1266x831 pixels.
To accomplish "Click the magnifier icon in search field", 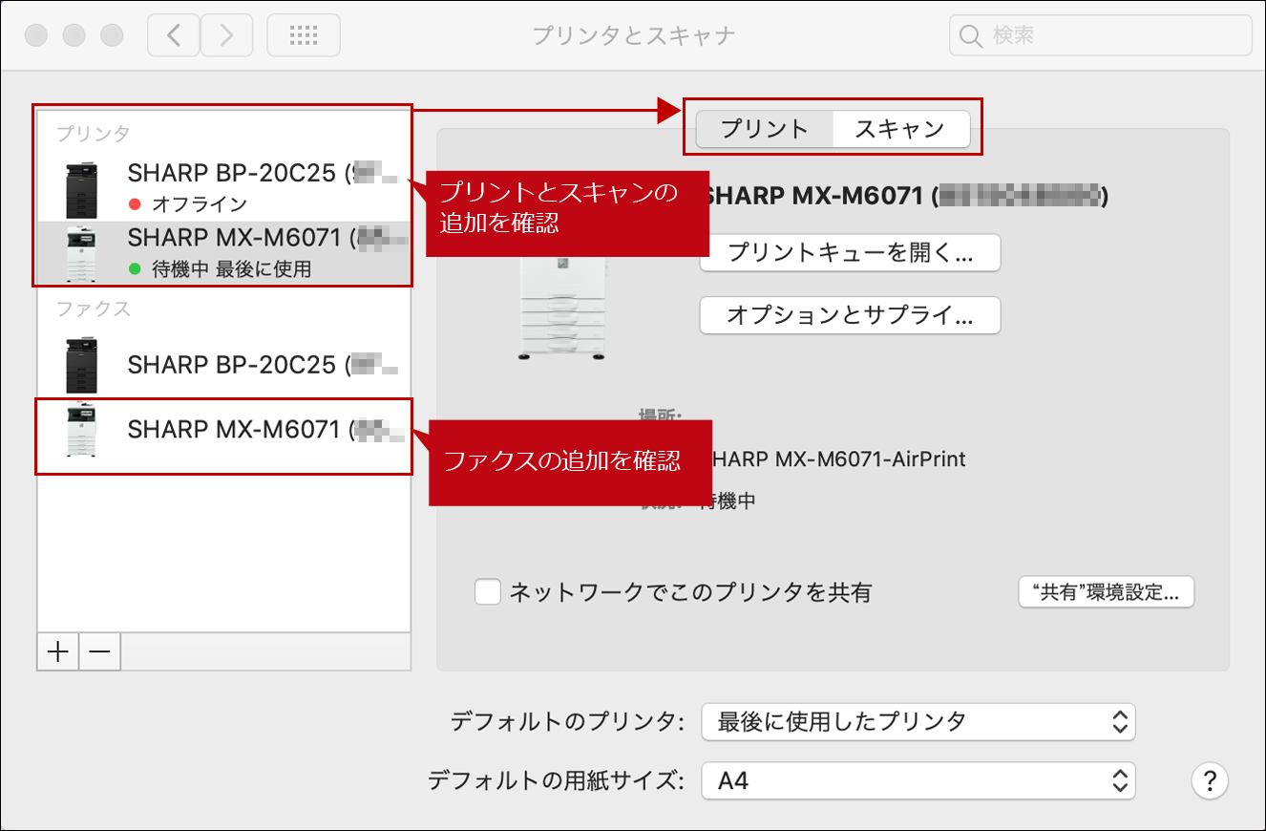I will pyautogui.click(x=970, y=36).
